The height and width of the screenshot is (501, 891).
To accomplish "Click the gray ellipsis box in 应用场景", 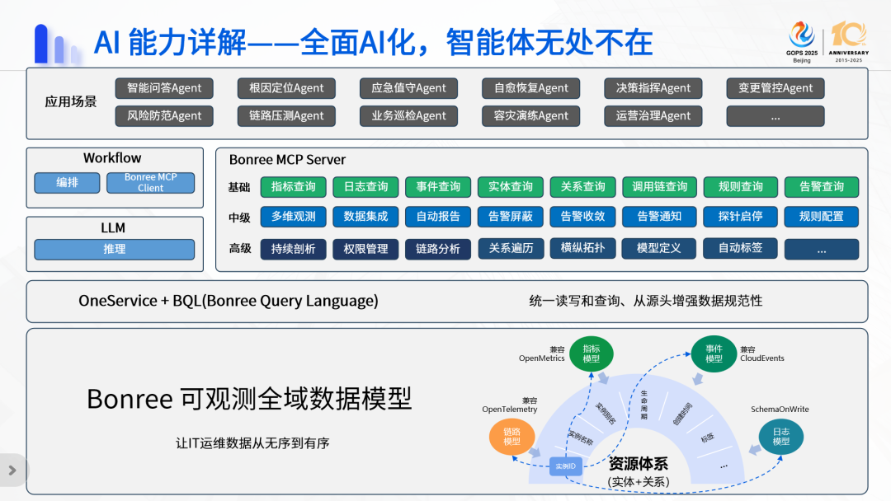I will click(x=775, y=115).
